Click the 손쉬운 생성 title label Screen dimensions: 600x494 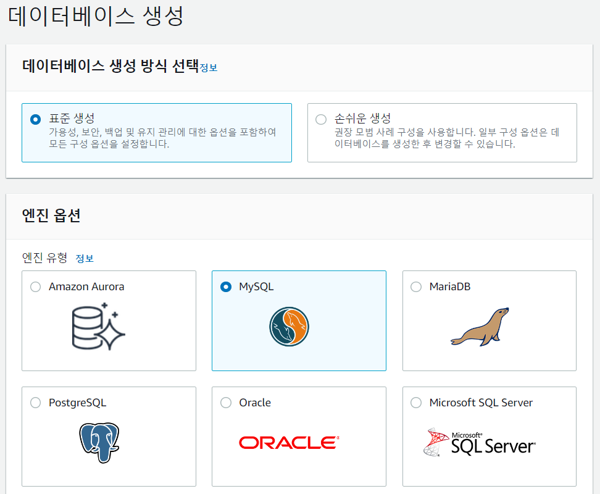(362, 118)
